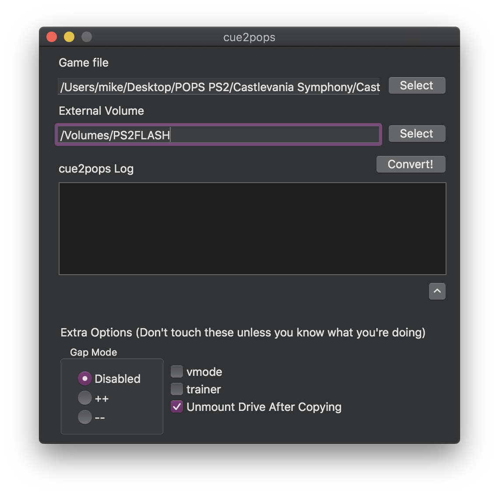This screenshot has height=495, width=499.
Task: Click the cue2pops Log label
Action: tap(96, 169)
